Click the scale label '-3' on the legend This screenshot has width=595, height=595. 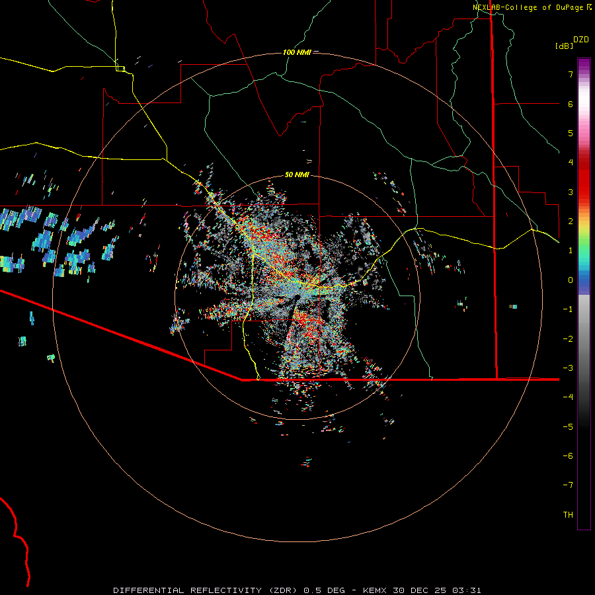click(568, 368)
